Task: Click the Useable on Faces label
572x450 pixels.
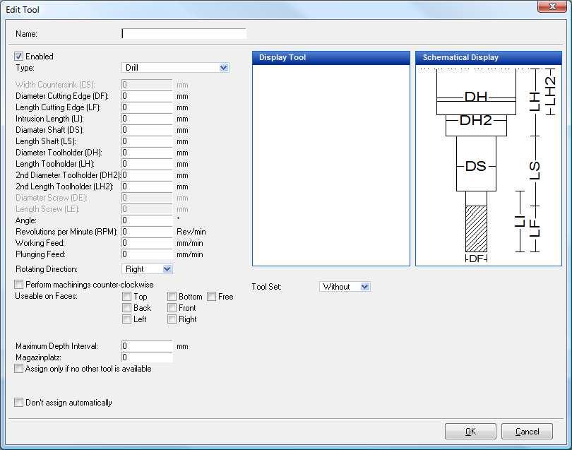Action: coord(47,296)
